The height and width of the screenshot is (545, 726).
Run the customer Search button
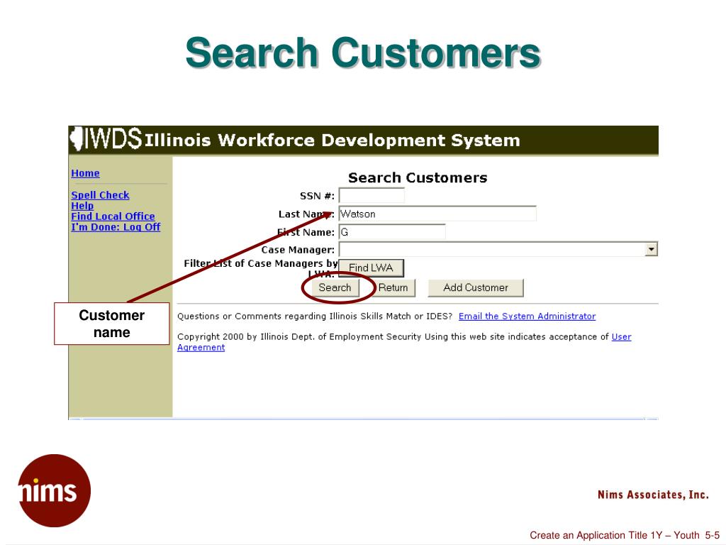335,287
